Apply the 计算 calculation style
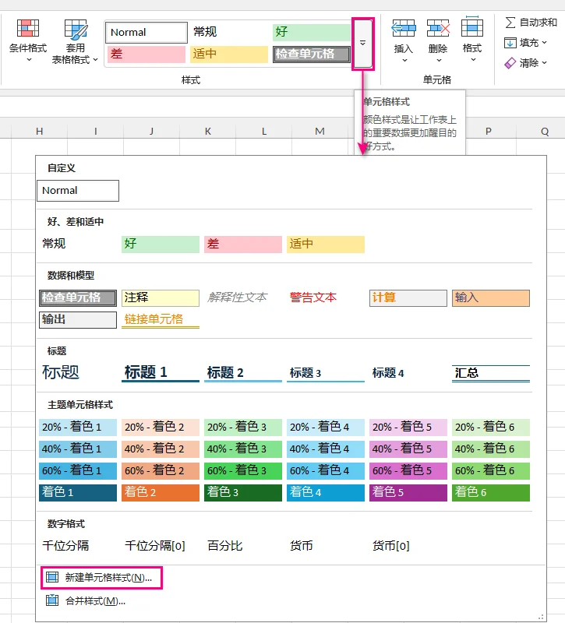The image size is (565, 623). click(408, 298)
